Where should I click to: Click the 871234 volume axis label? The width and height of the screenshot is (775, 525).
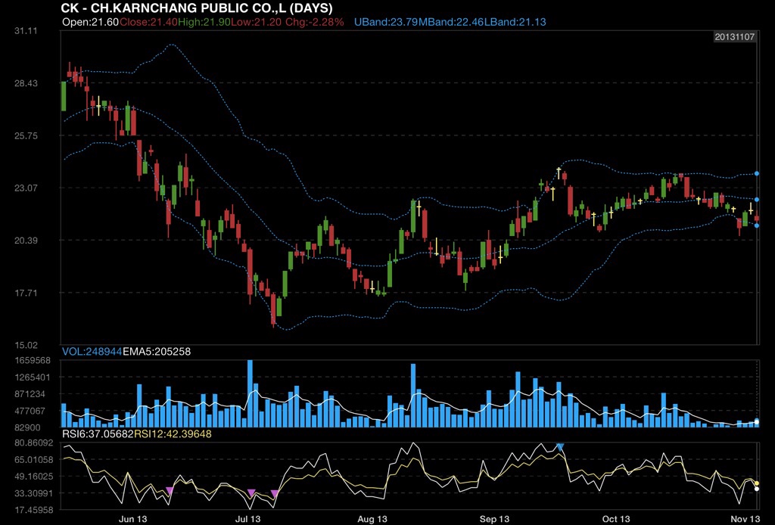[x=30, y=394]
